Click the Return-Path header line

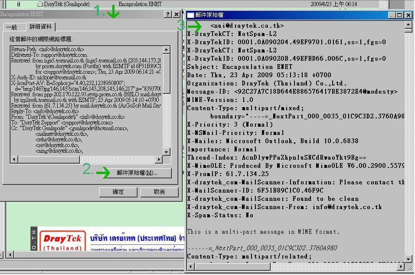(48, 49)
